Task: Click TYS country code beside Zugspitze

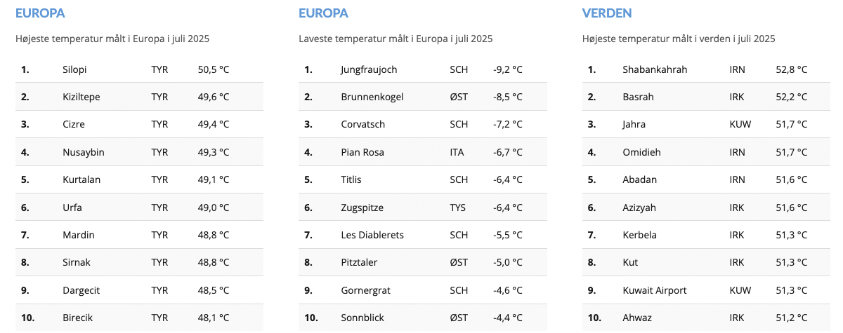Action: click(457, 208)
